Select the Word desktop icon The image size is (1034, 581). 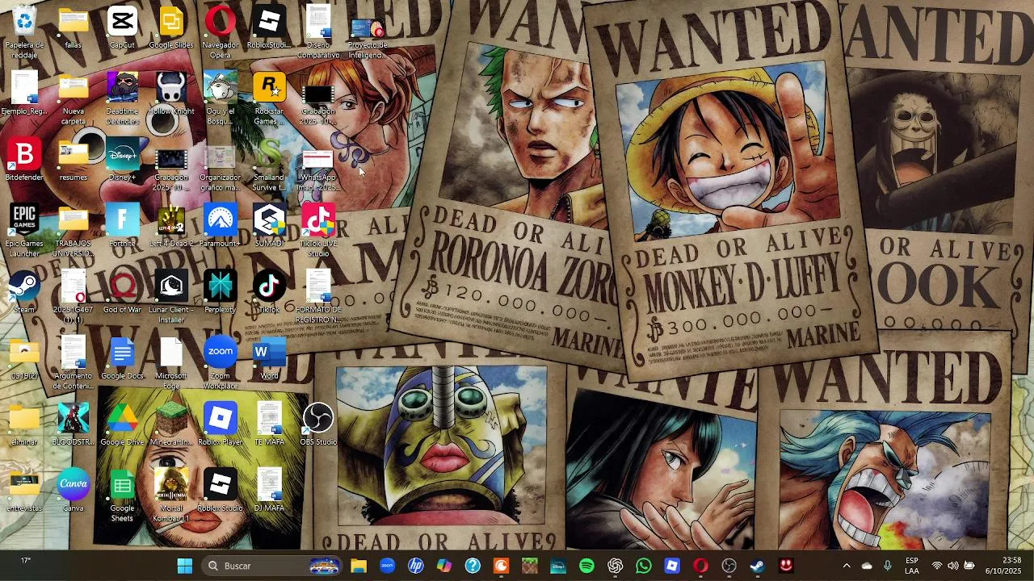269,359
